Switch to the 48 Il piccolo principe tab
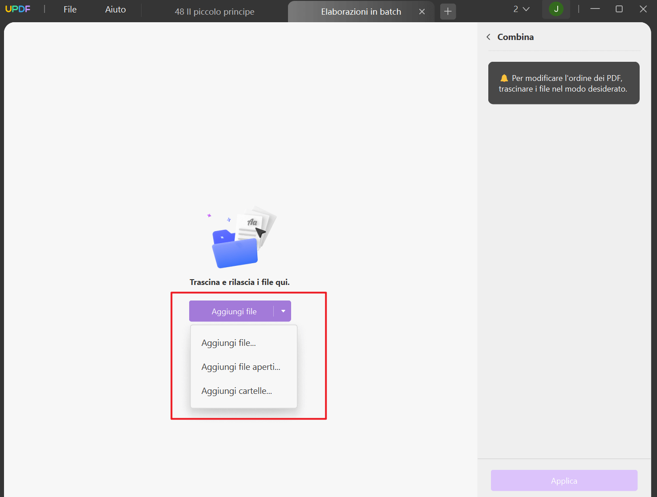657x497 pixels. [x=215, y=12]
